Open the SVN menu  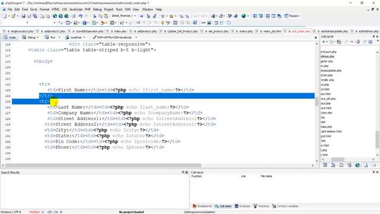(x=128, y=10)
